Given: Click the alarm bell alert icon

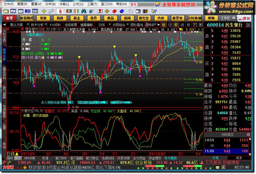Looking at the screenshot, I should [91, 11].
